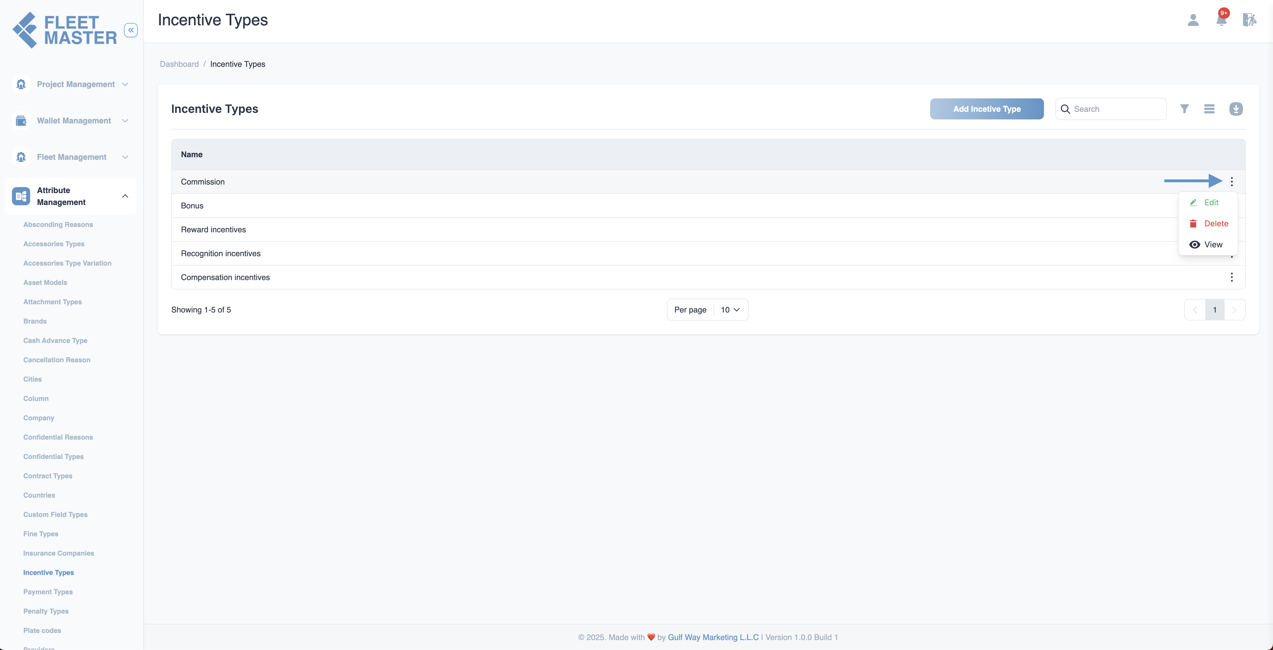Click the Commission row name
Viewport: 1273px width, 650px height.
(203, 182)
